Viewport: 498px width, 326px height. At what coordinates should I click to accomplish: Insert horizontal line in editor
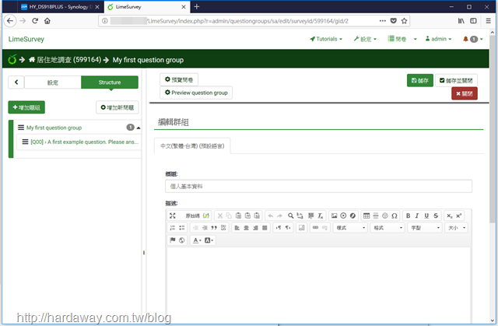(x=376, y=216)
